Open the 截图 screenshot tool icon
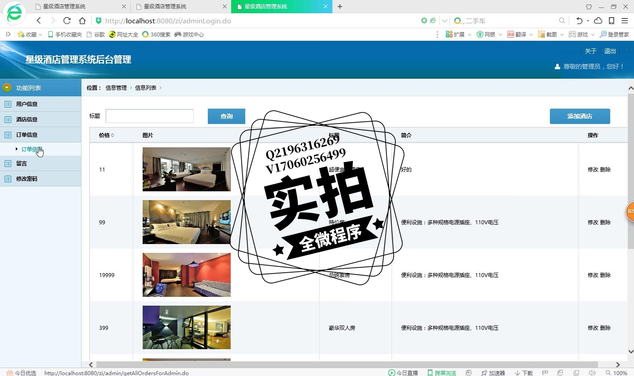634x376 pixels. click(542, 34)
